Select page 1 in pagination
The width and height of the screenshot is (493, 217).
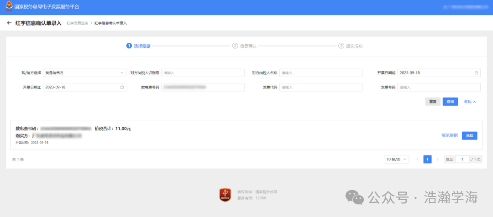[x=427, y=159]
